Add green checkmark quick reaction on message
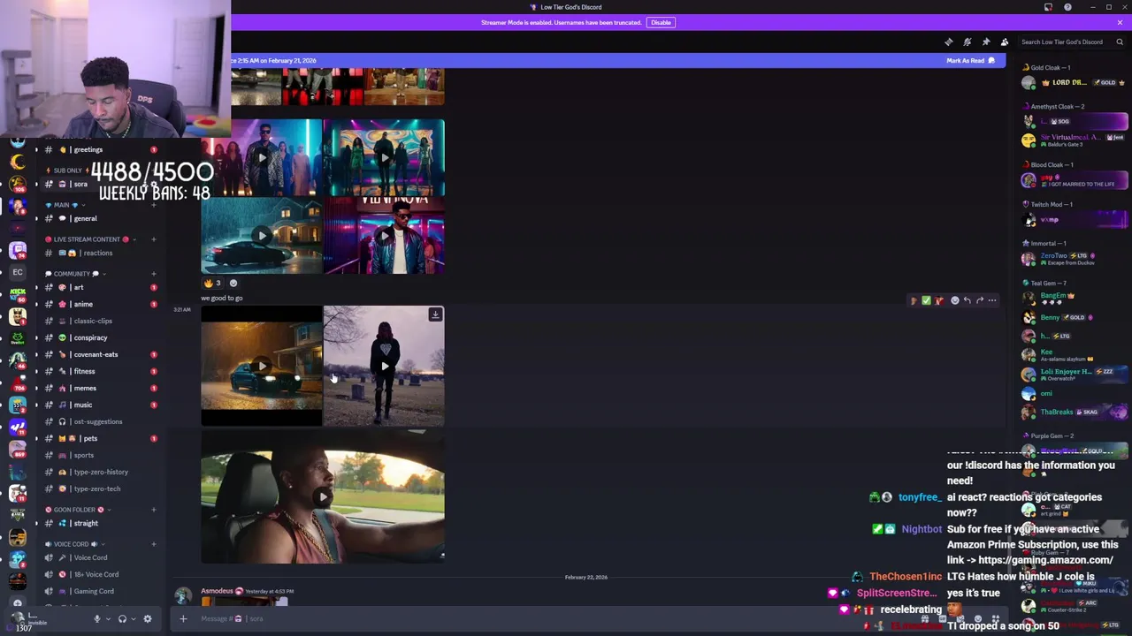 point(926,300)
